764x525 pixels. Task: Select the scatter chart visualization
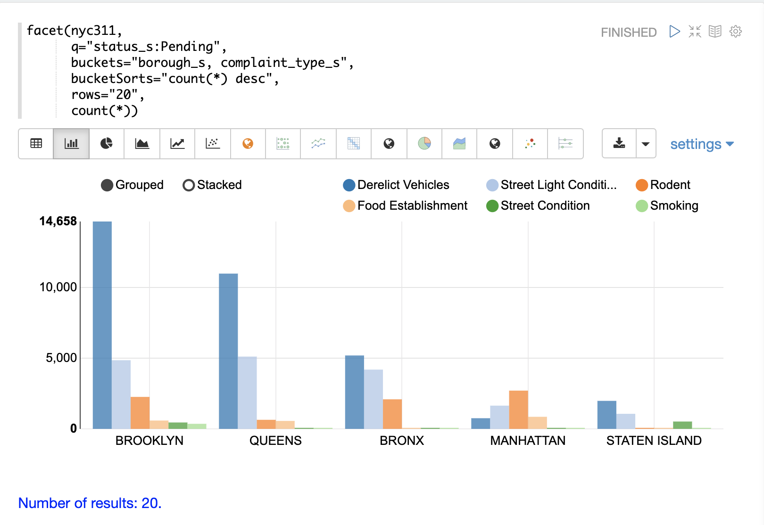coord(213,144)
